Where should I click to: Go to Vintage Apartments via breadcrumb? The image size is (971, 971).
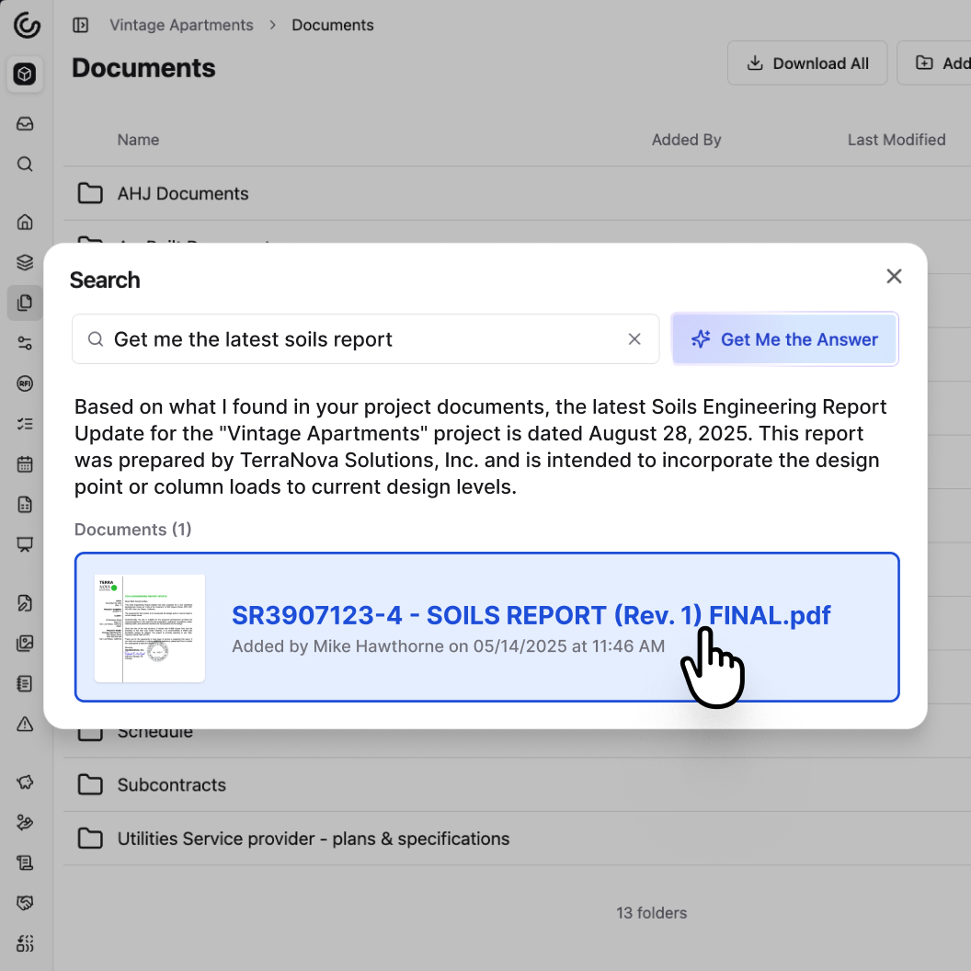[x=180, y=25]
